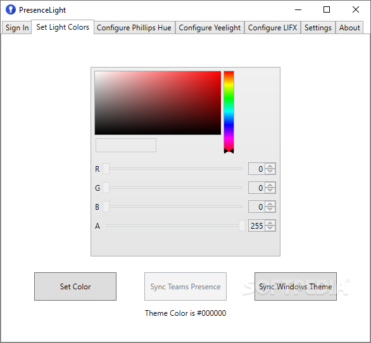This screenshot has width=371, height=343.
Task: Click the G numeric value field
Action: (256, 188)
